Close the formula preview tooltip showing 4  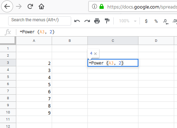(x=96, y=54)
